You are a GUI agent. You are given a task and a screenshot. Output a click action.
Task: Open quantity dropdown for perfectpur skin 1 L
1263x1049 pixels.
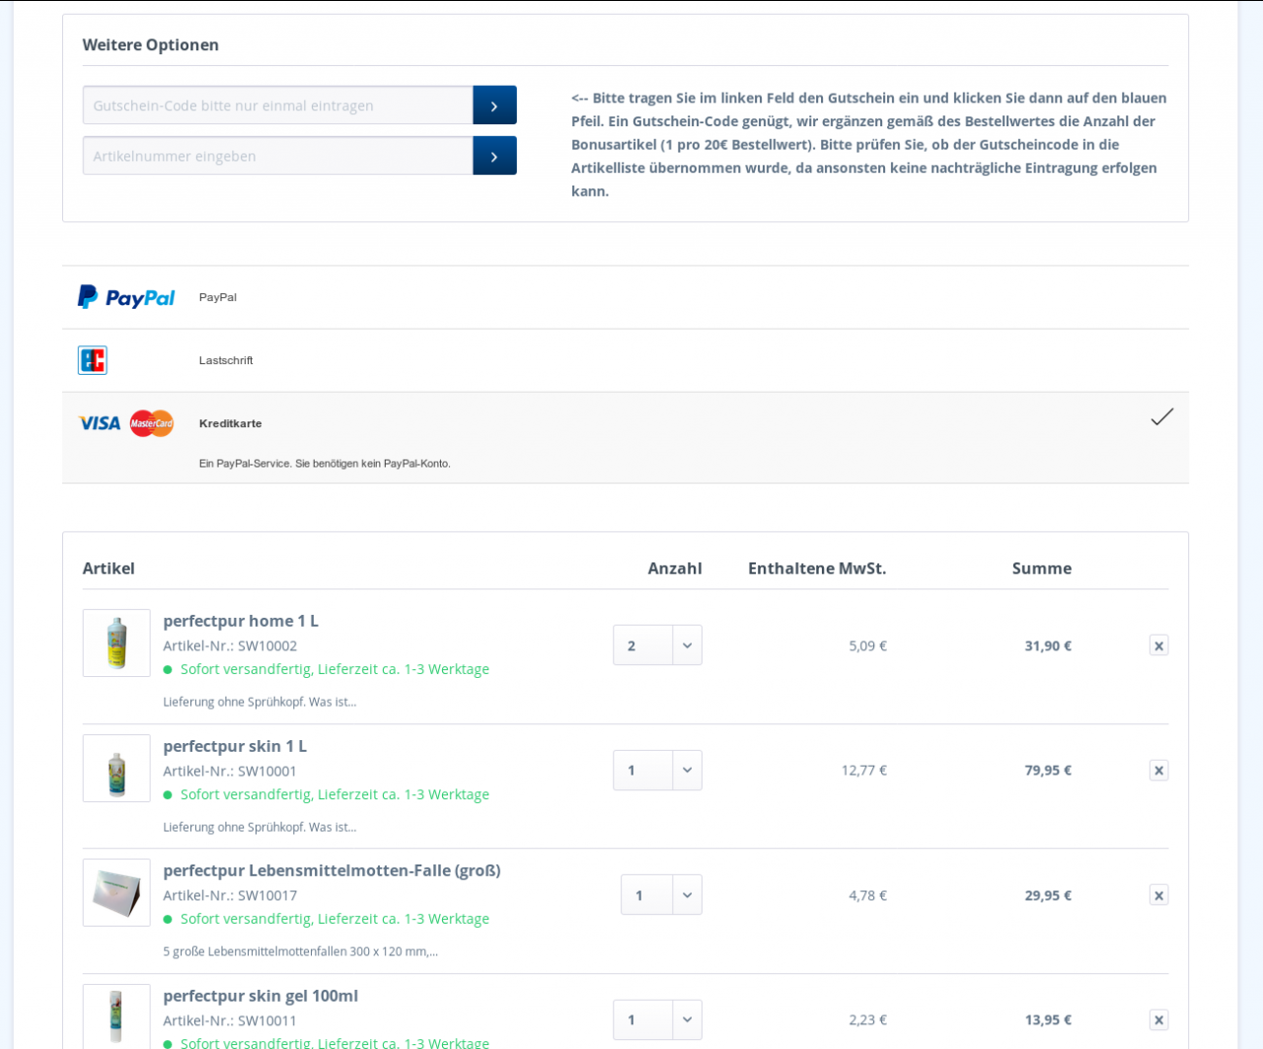[657, 771]
